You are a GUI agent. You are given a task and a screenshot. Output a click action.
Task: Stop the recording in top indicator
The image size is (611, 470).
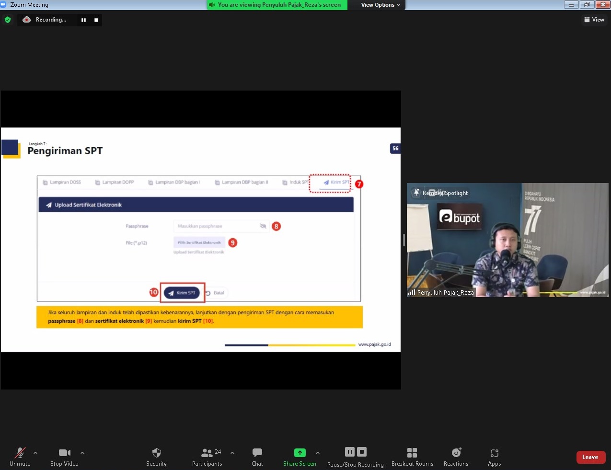pyautogui.click(x=96, y=20)
